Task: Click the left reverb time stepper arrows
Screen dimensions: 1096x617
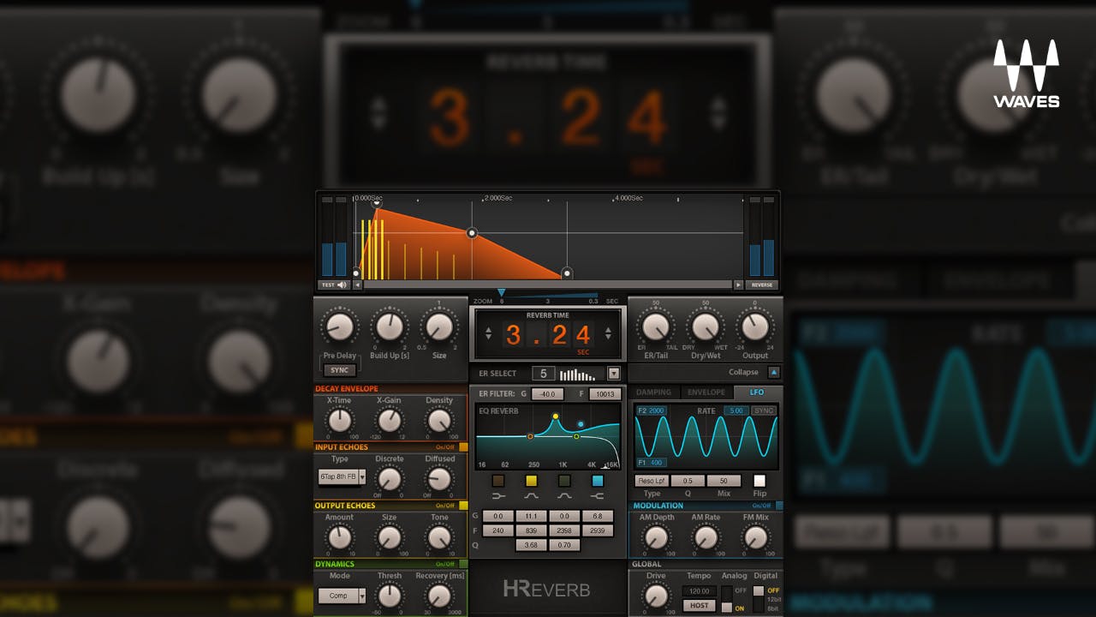Action: tap(488, 333)
